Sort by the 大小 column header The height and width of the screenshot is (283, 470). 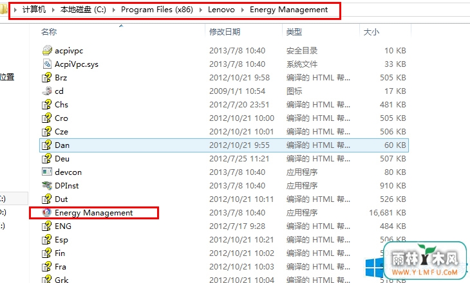tap(371, 32)
